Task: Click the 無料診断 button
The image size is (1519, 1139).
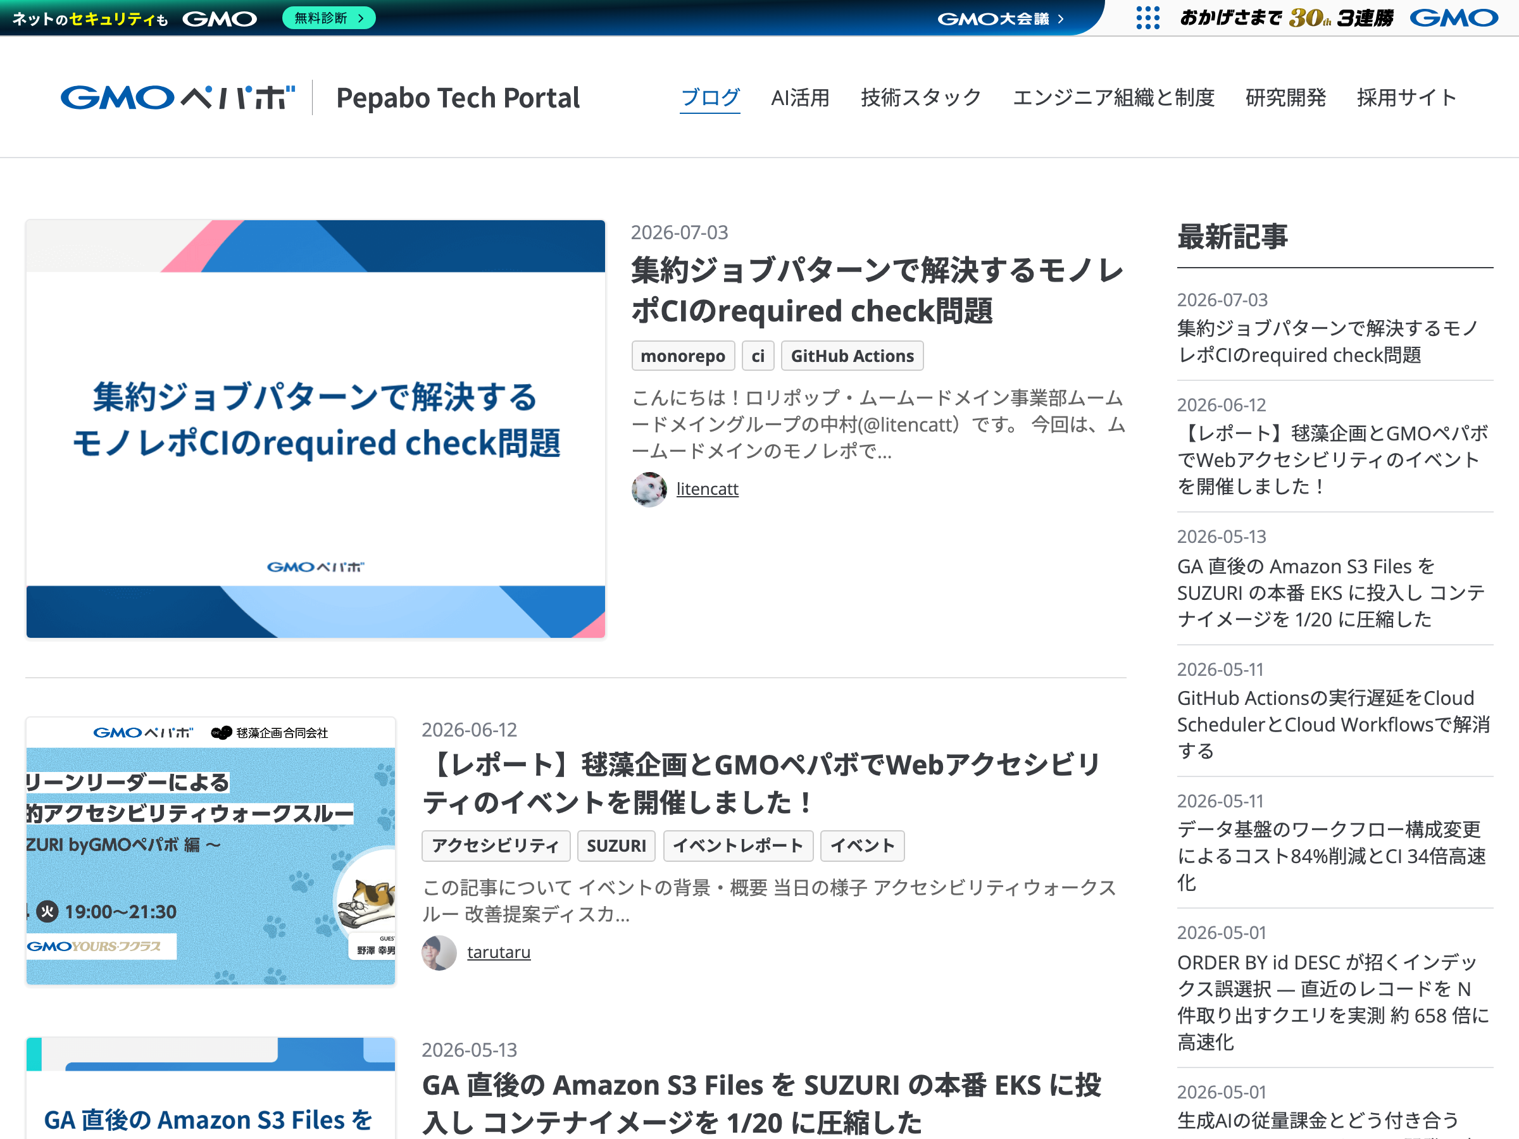Action: click(x=329, y=18)
